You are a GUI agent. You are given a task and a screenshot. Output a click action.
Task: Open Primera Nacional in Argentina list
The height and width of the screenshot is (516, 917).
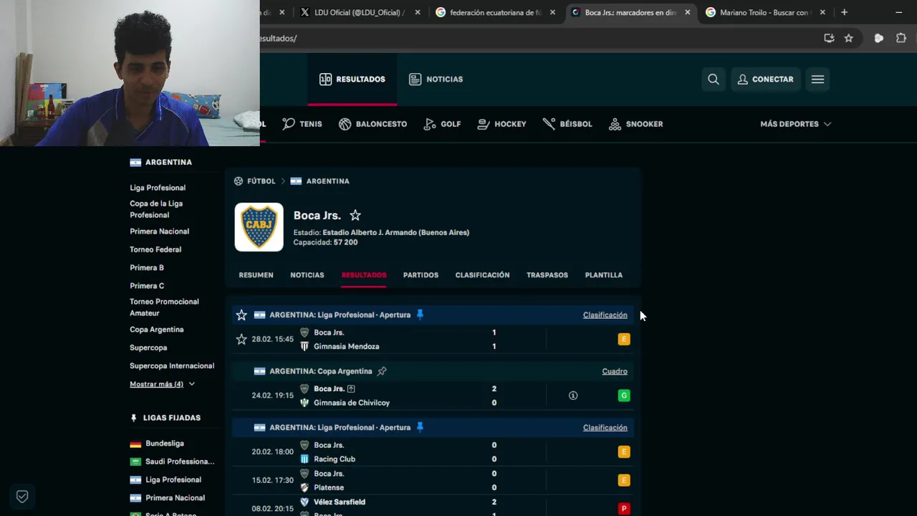tap(159, 231)
